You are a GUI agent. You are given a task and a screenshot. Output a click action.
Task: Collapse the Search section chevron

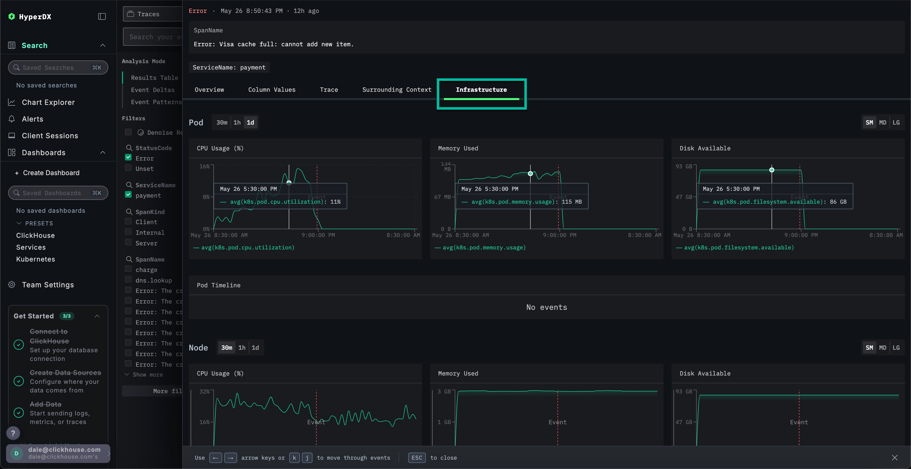click(102, 45)
